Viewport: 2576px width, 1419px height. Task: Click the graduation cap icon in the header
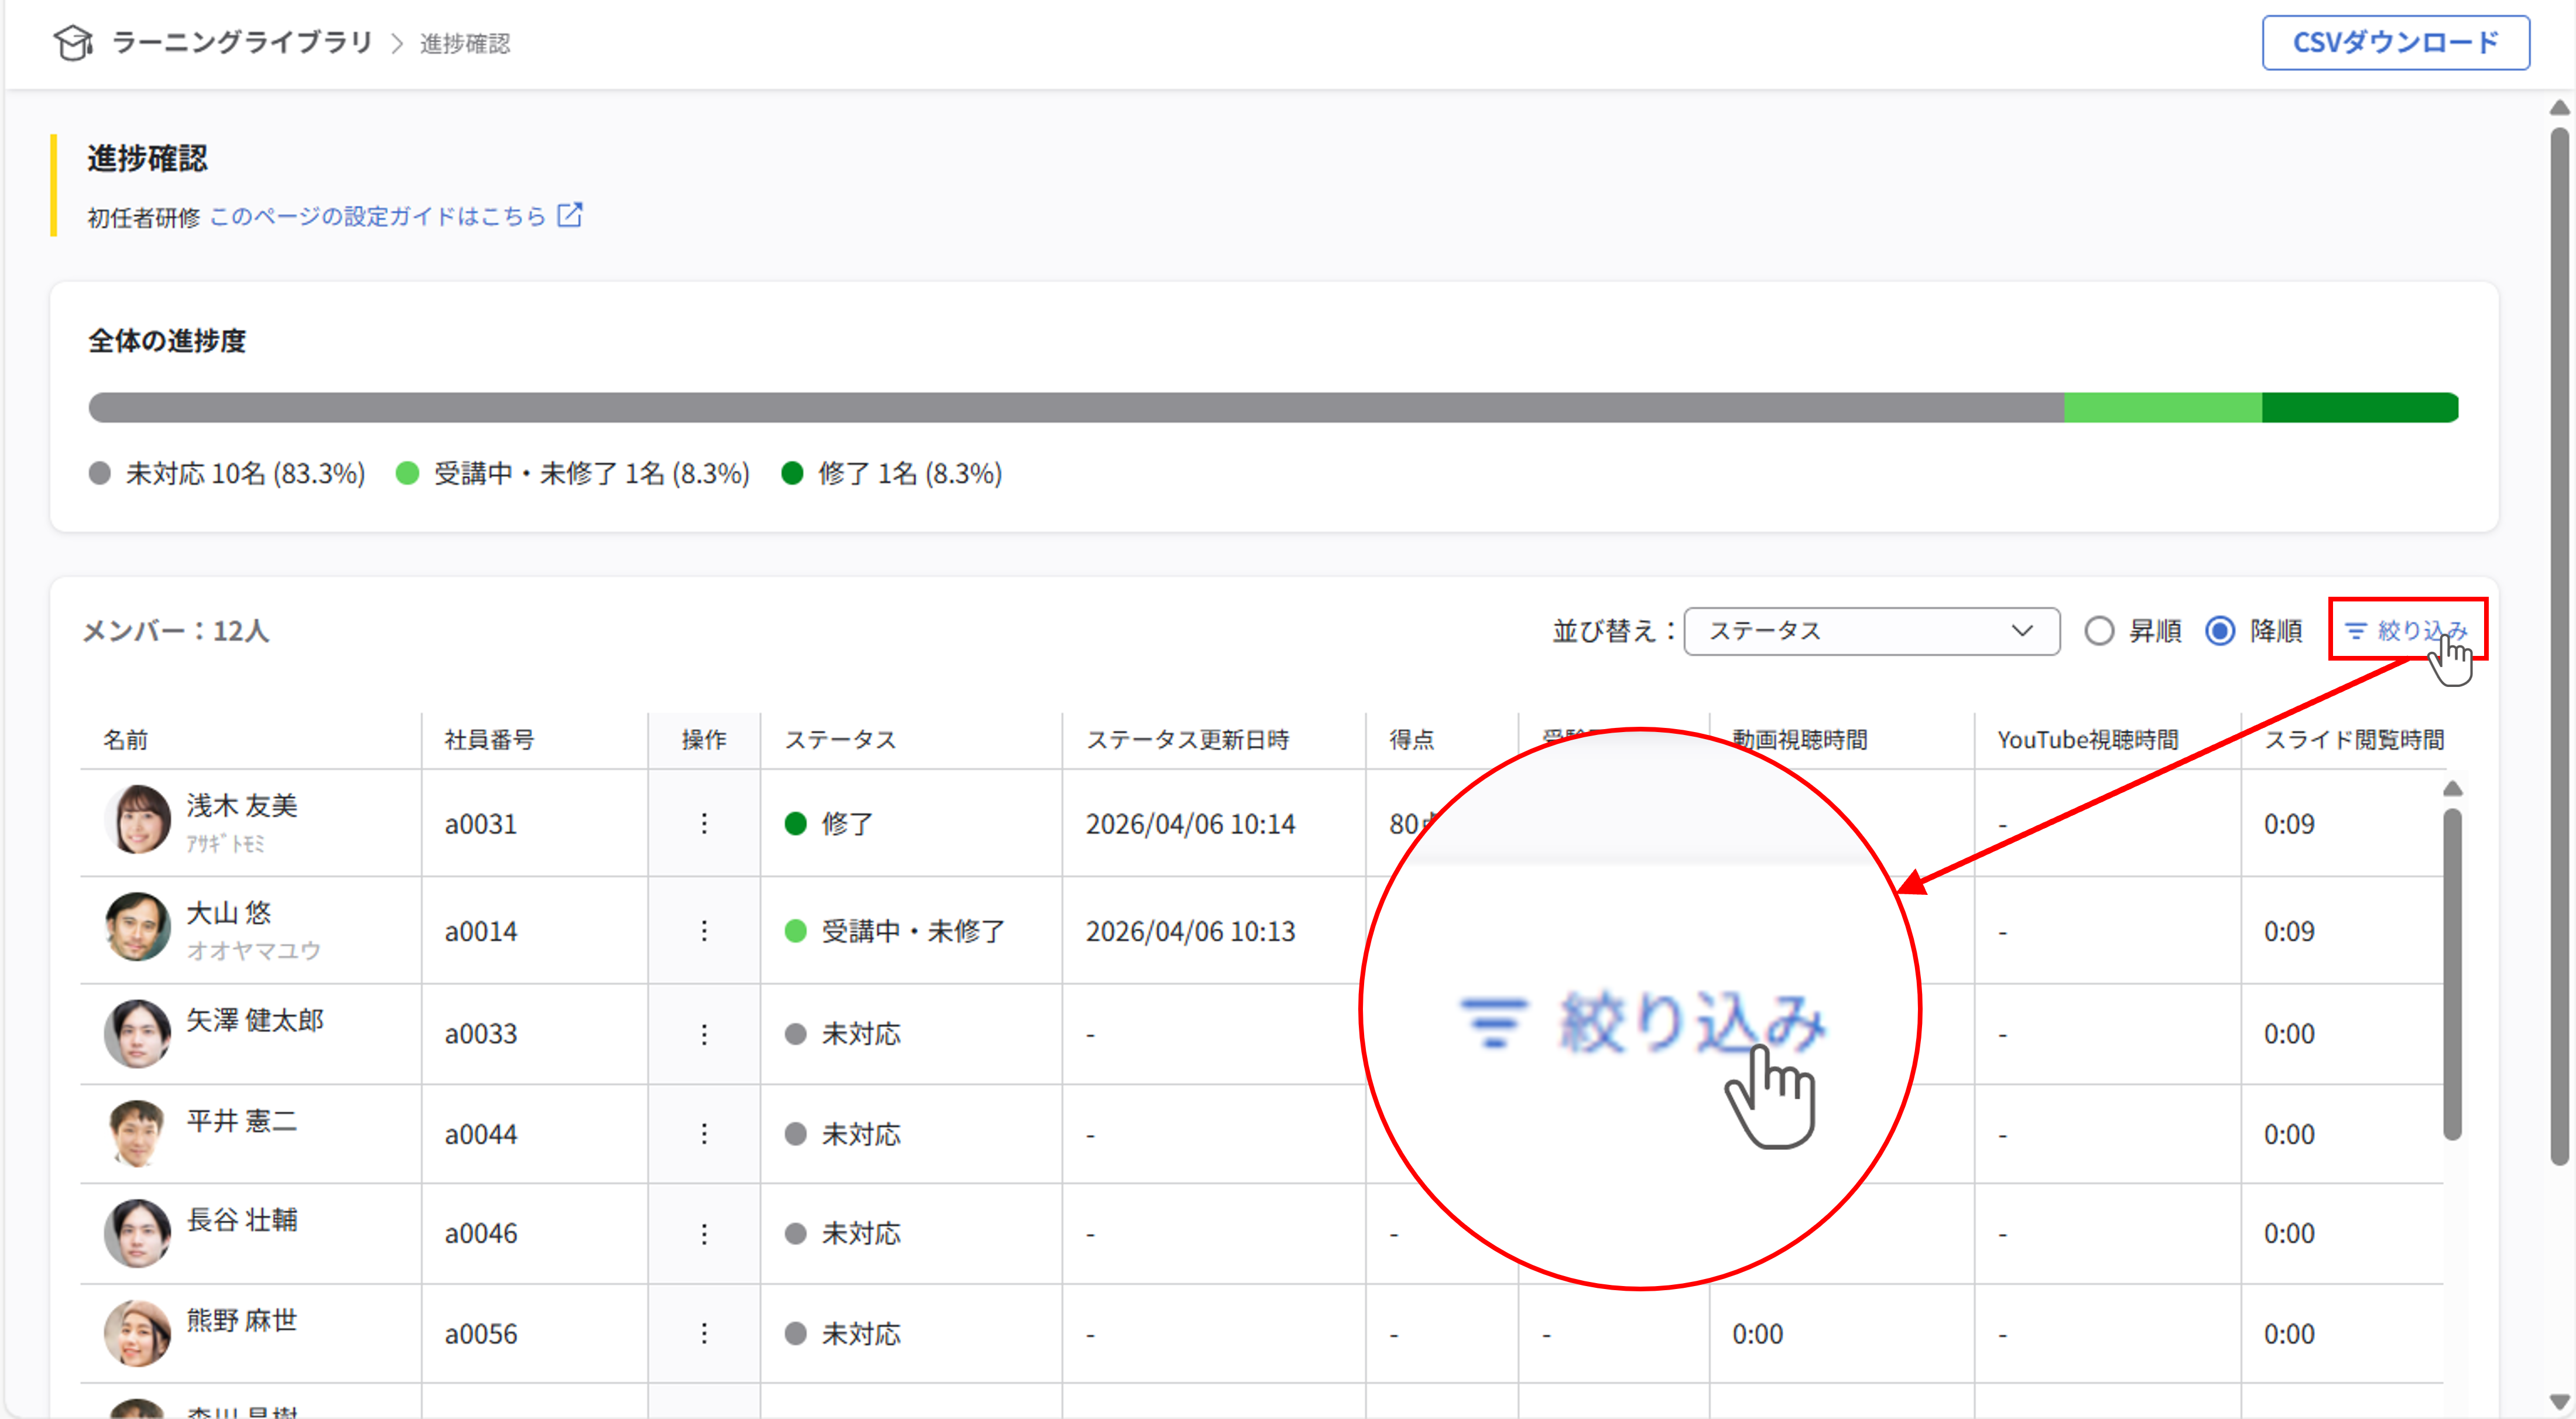pyautogui.click(x=73, y=43)
